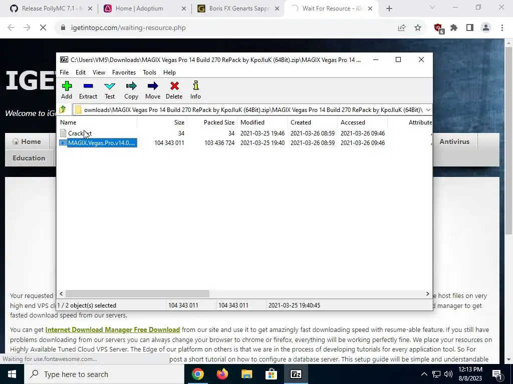Open Internet Download Manager Free Download link
The height and width of the screenshot is (384, 513).
(x=113, y=330)
